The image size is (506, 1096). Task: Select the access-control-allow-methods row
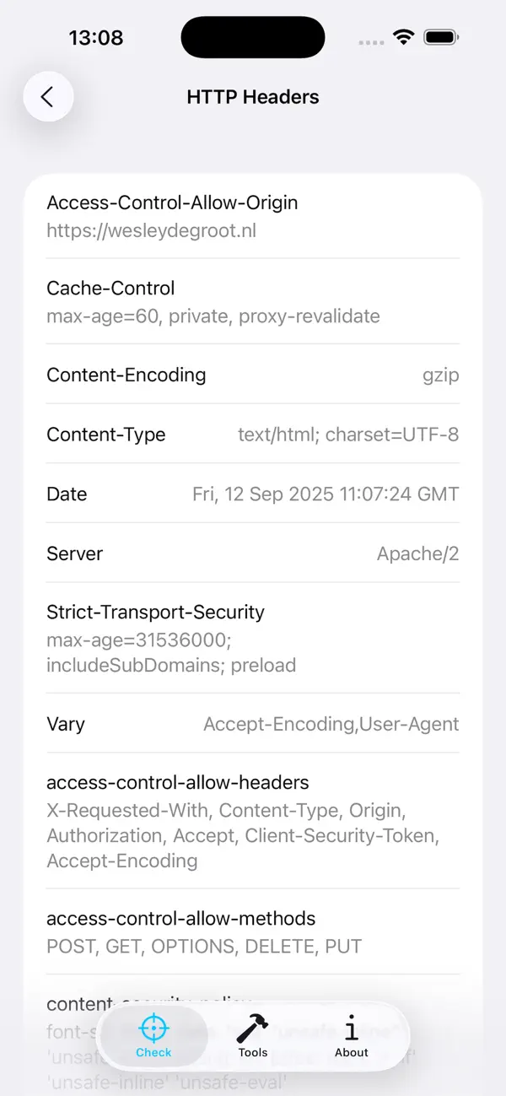click(253, 931)
